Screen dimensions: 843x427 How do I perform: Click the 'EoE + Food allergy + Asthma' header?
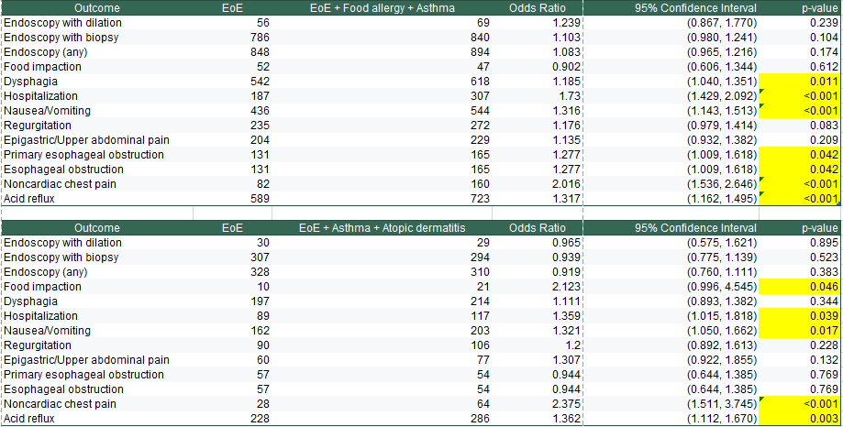[382, 8]
